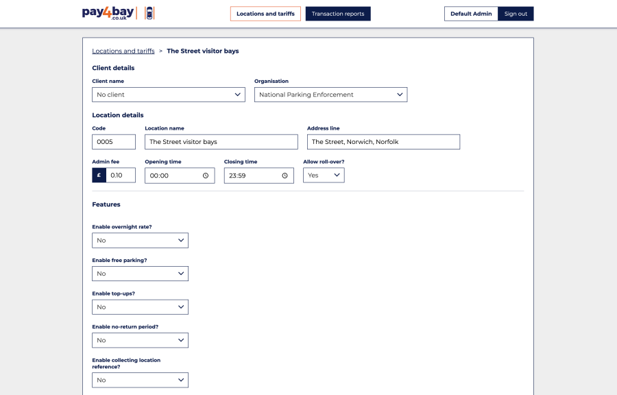The width and height of the screenshot is (617, 395).
Task: Click the 'Client details' heading
Action: click(113, 68)
